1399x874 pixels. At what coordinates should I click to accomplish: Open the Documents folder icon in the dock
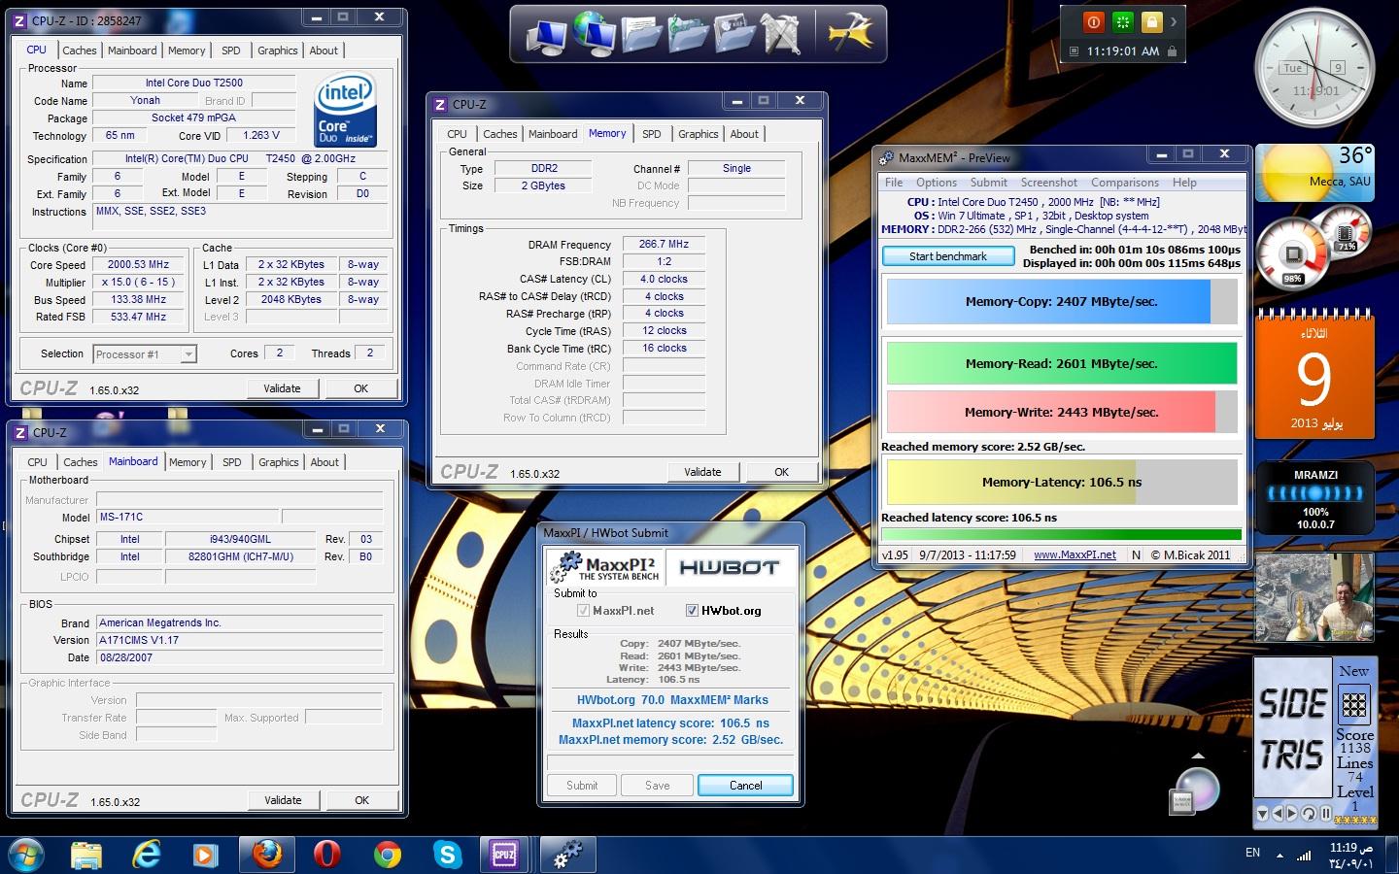[641, 34]
